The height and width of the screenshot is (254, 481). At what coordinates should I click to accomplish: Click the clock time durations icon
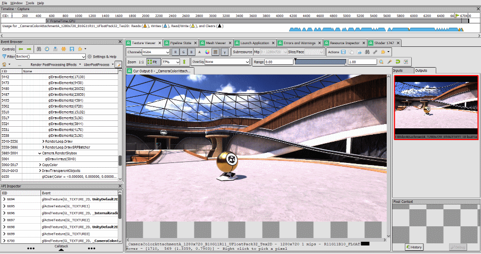coord(47,49)
